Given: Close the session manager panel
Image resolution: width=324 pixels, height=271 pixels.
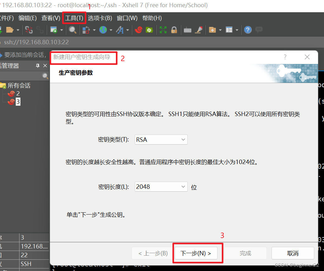Looking at the screenshot, I should (x=45, y=66).
